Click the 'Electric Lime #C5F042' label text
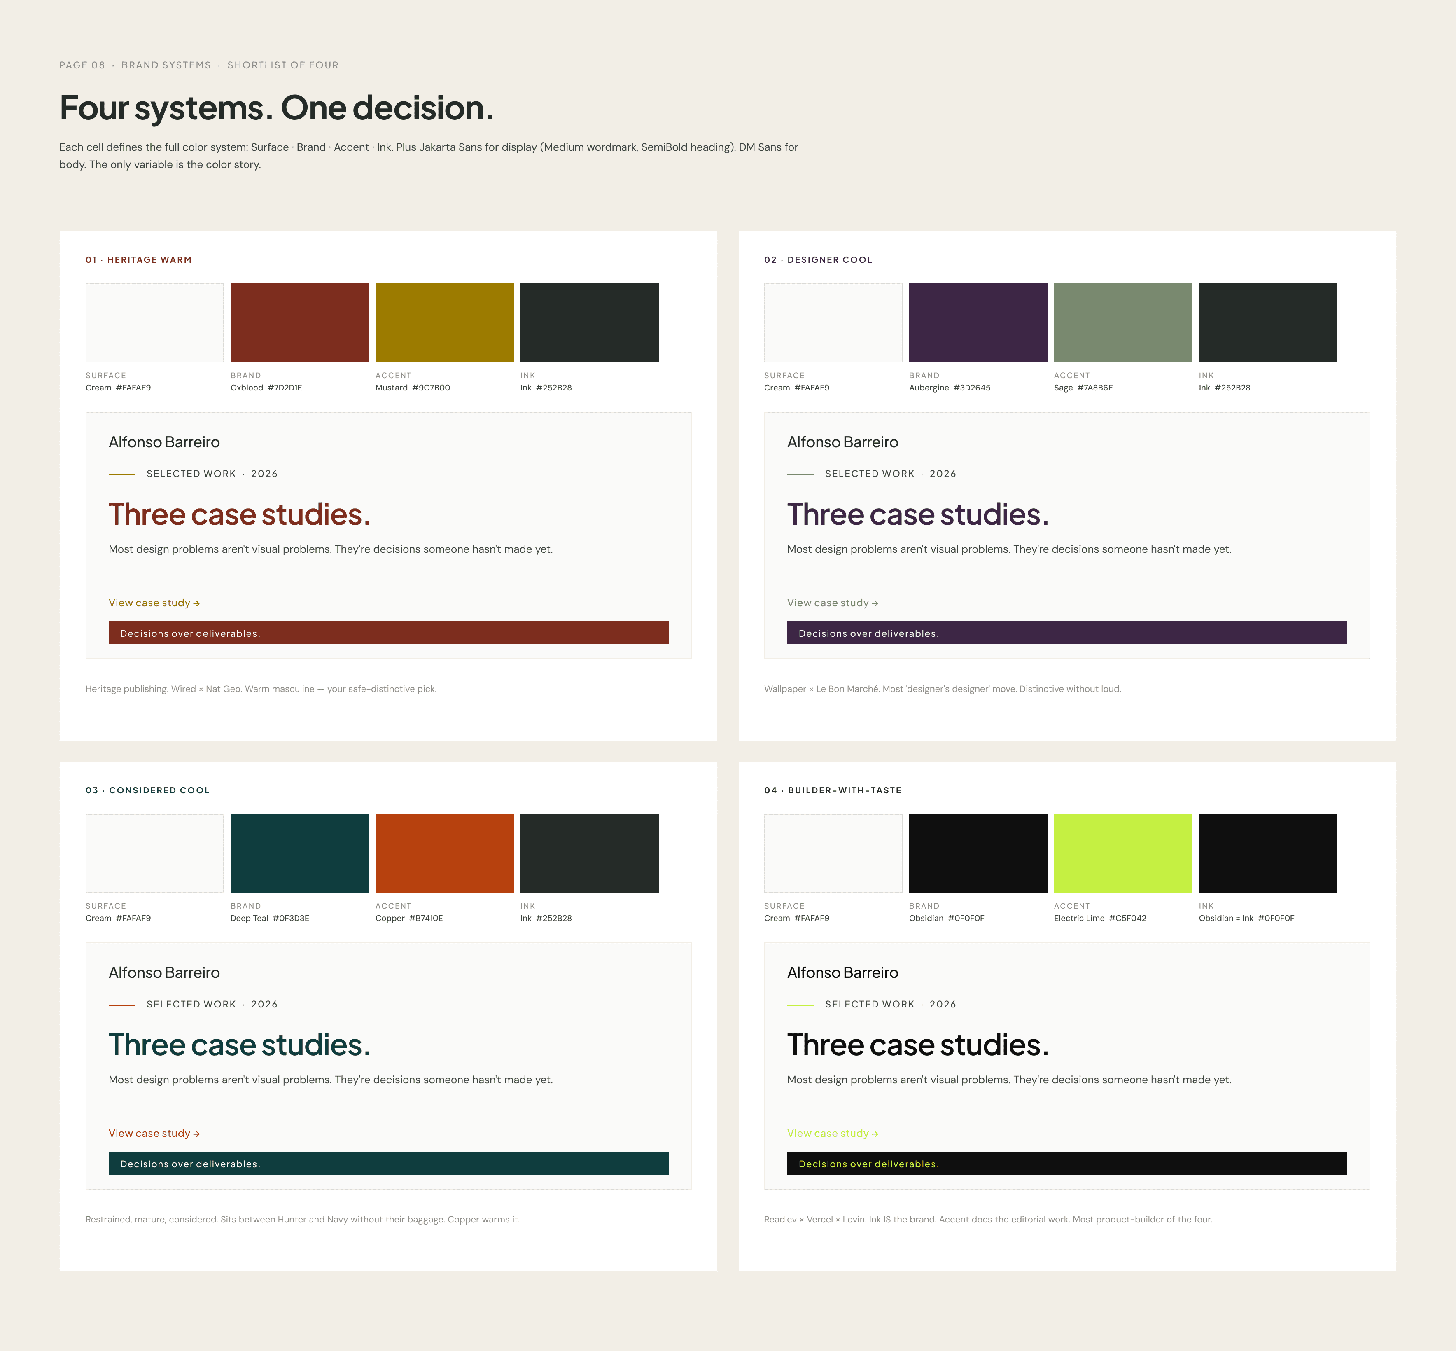The width and height of the screenshot is (1456, 1351). coord(1100,918)
